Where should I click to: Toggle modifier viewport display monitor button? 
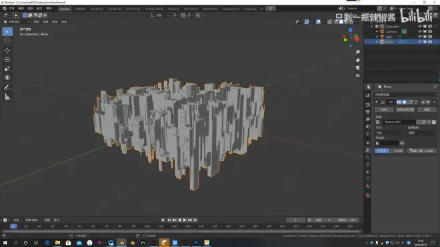404,102
